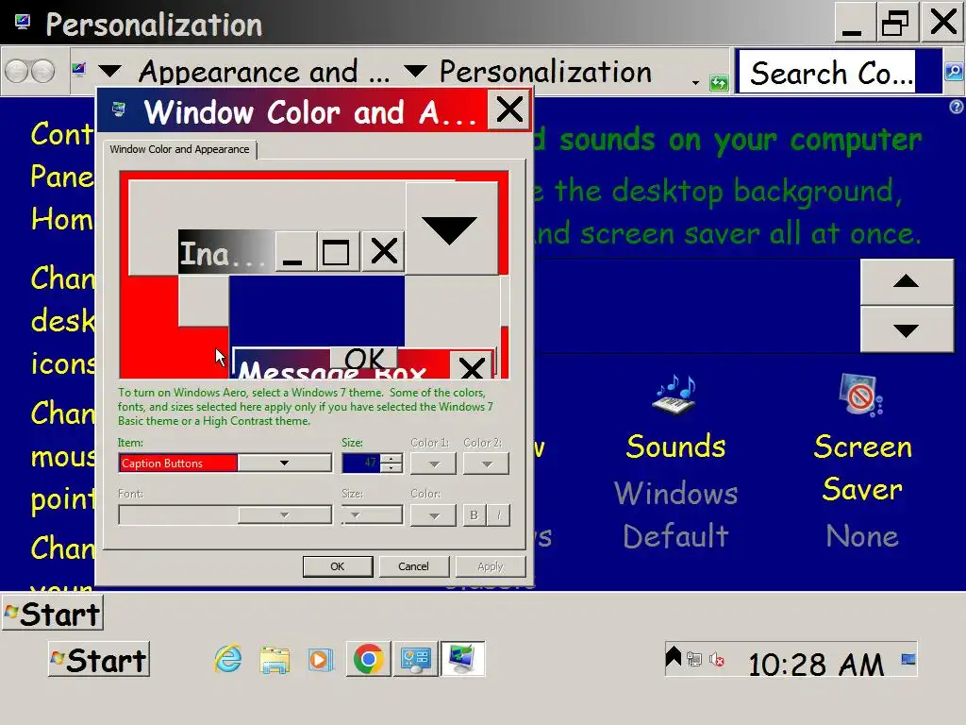Open Internet Explorer from the taskbar
This screenshot has width=966, height=725.
point(228,659)
